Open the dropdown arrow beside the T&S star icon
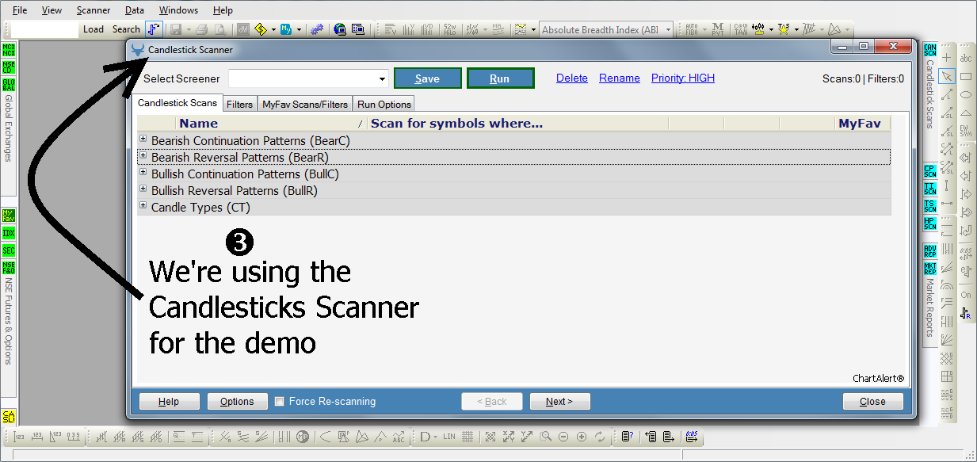The height and width of the screenshot is (462, 977). [x=795, y=29]
